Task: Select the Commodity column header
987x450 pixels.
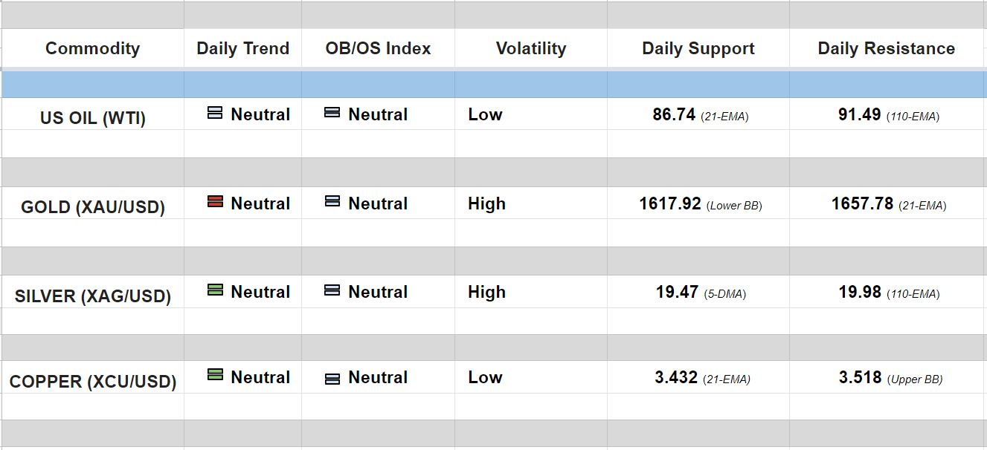Action: tap(92, 48)
